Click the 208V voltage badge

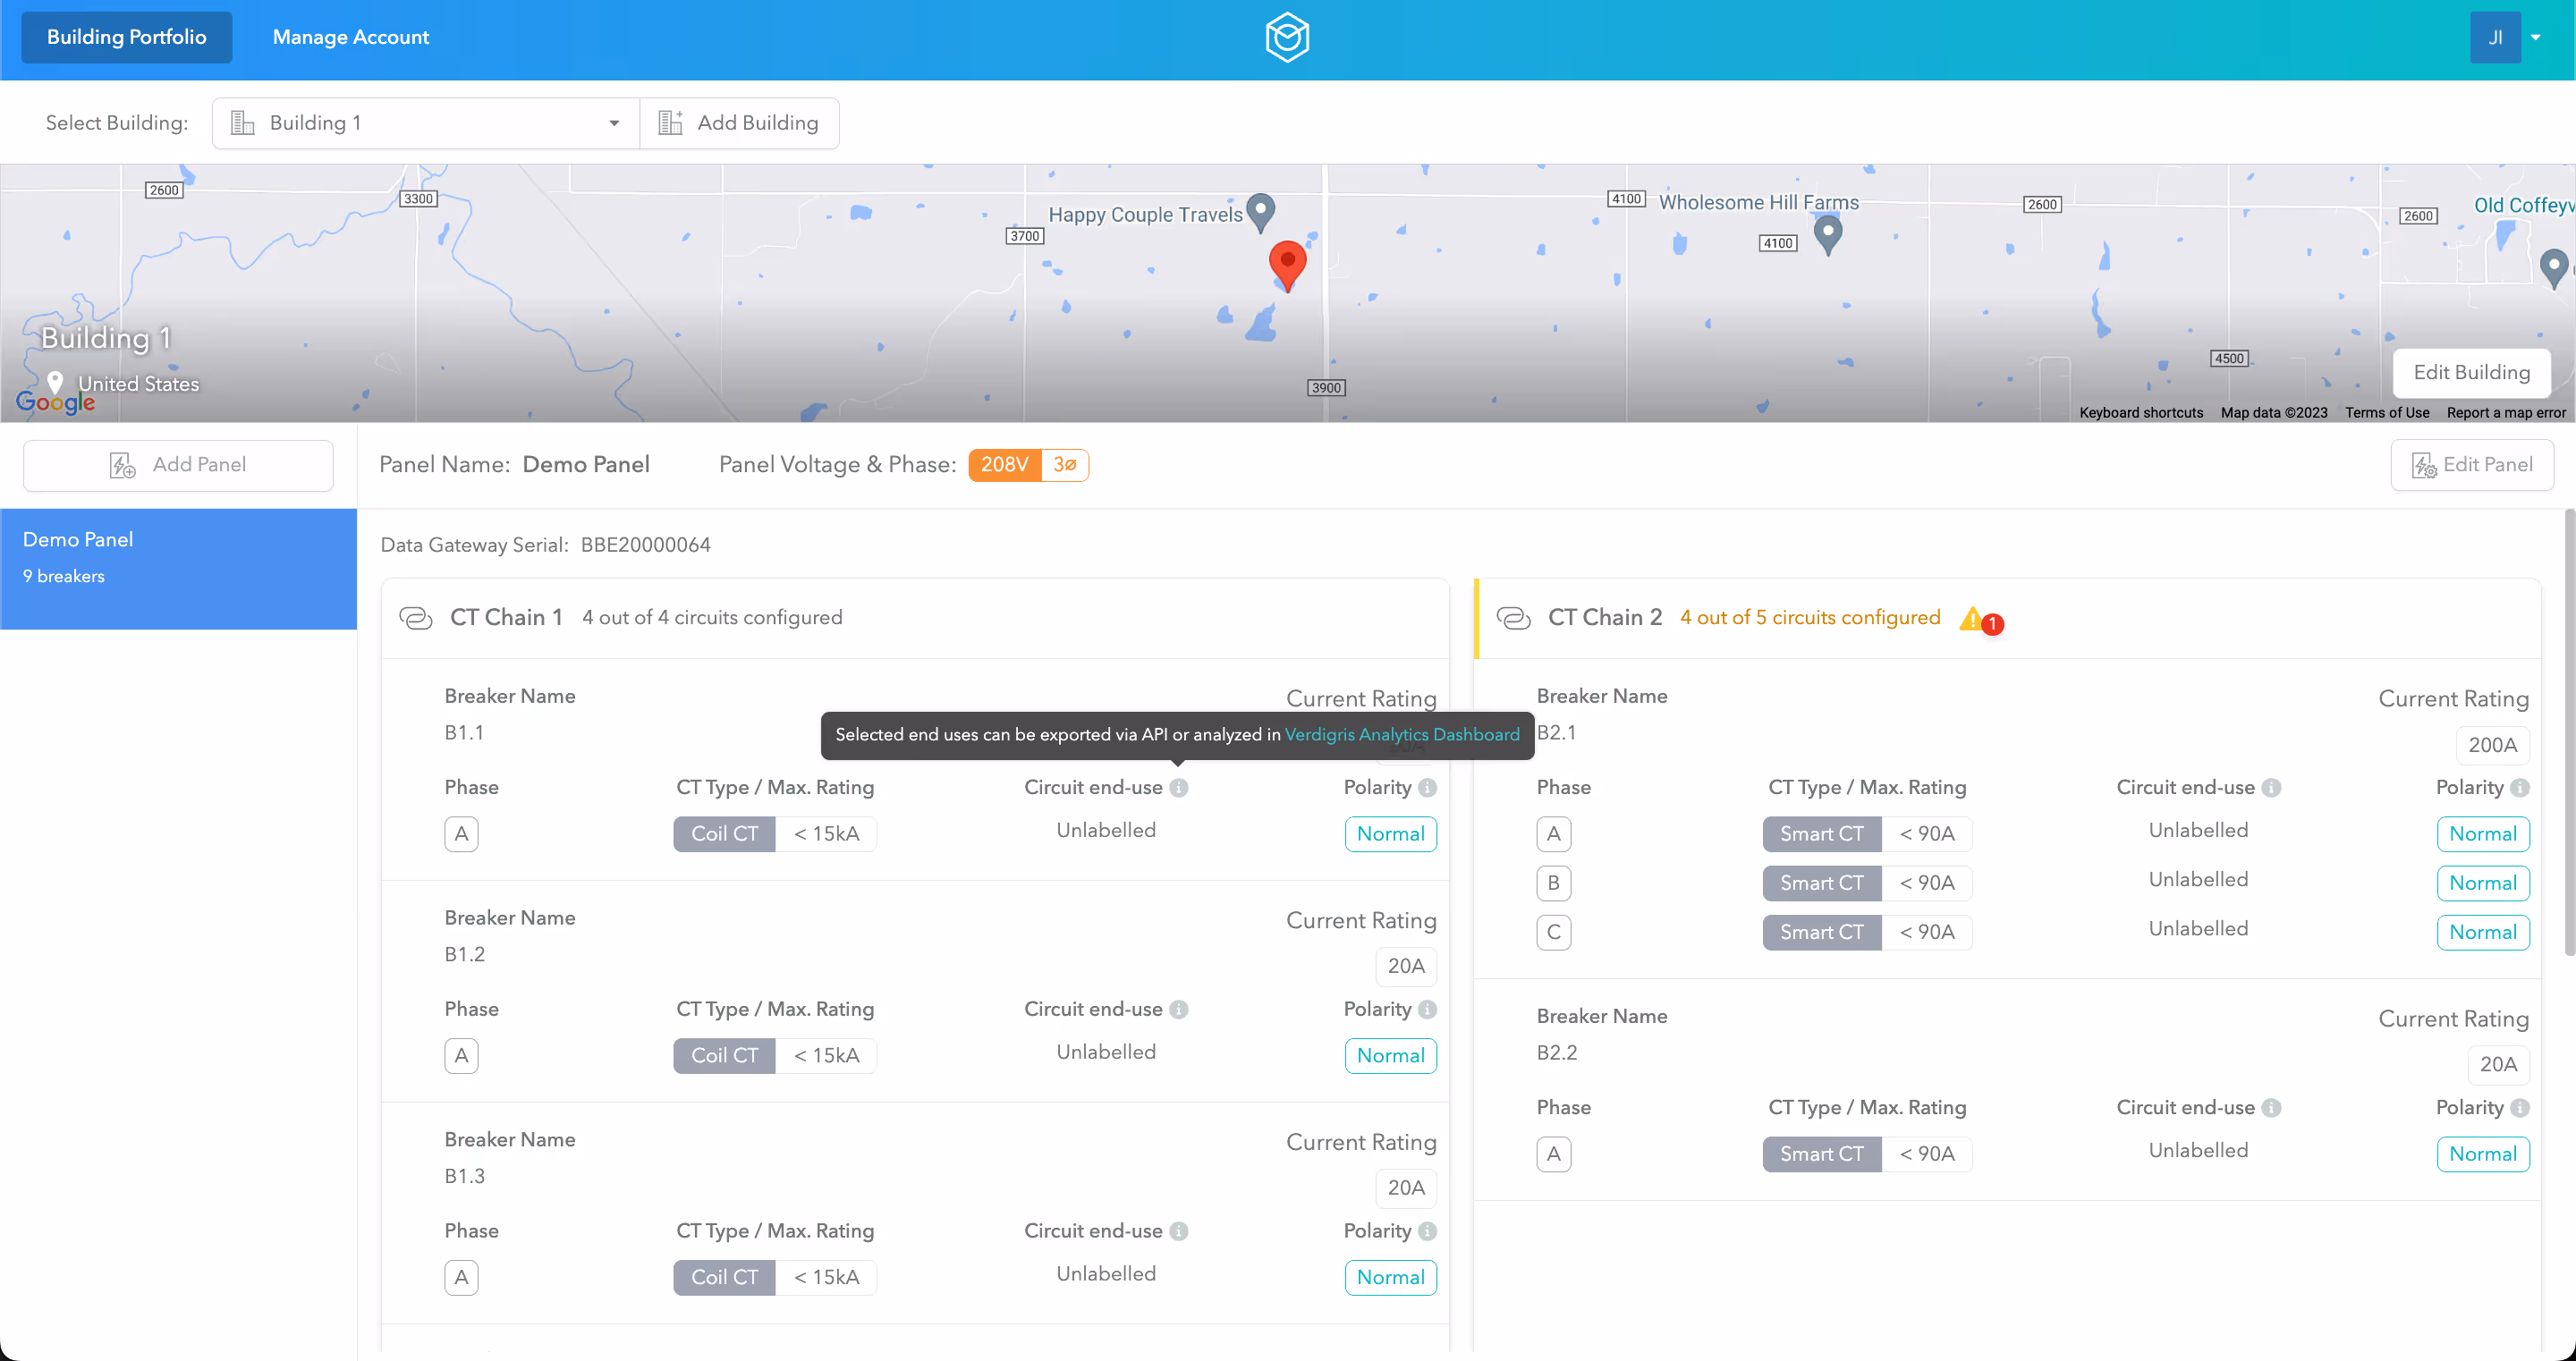[x=1004, y=465]
